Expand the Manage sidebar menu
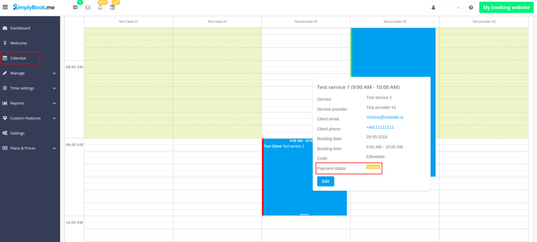537x242 pixels. point(30,73)
